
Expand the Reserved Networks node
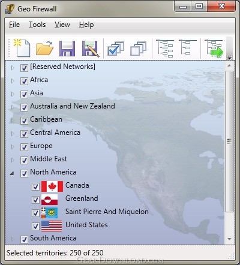click(x=13, y=68)
